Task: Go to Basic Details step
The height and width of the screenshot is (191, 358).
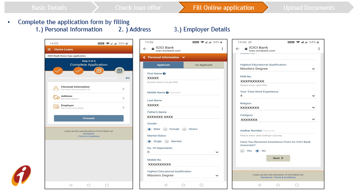Action: point(49,7)
